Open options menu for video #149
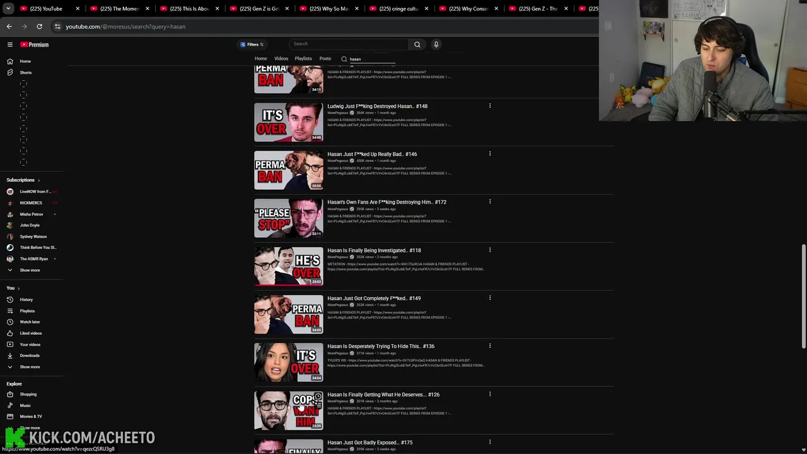 pyautogui.click(x=490, y=298)
